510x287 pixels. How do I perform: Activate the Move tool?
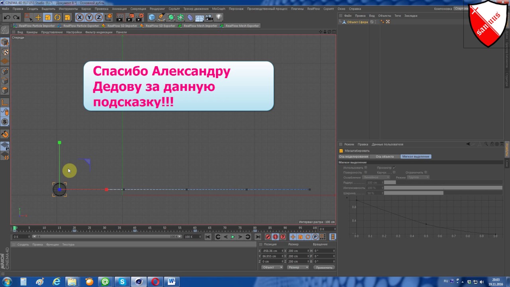tap(38, 17)
